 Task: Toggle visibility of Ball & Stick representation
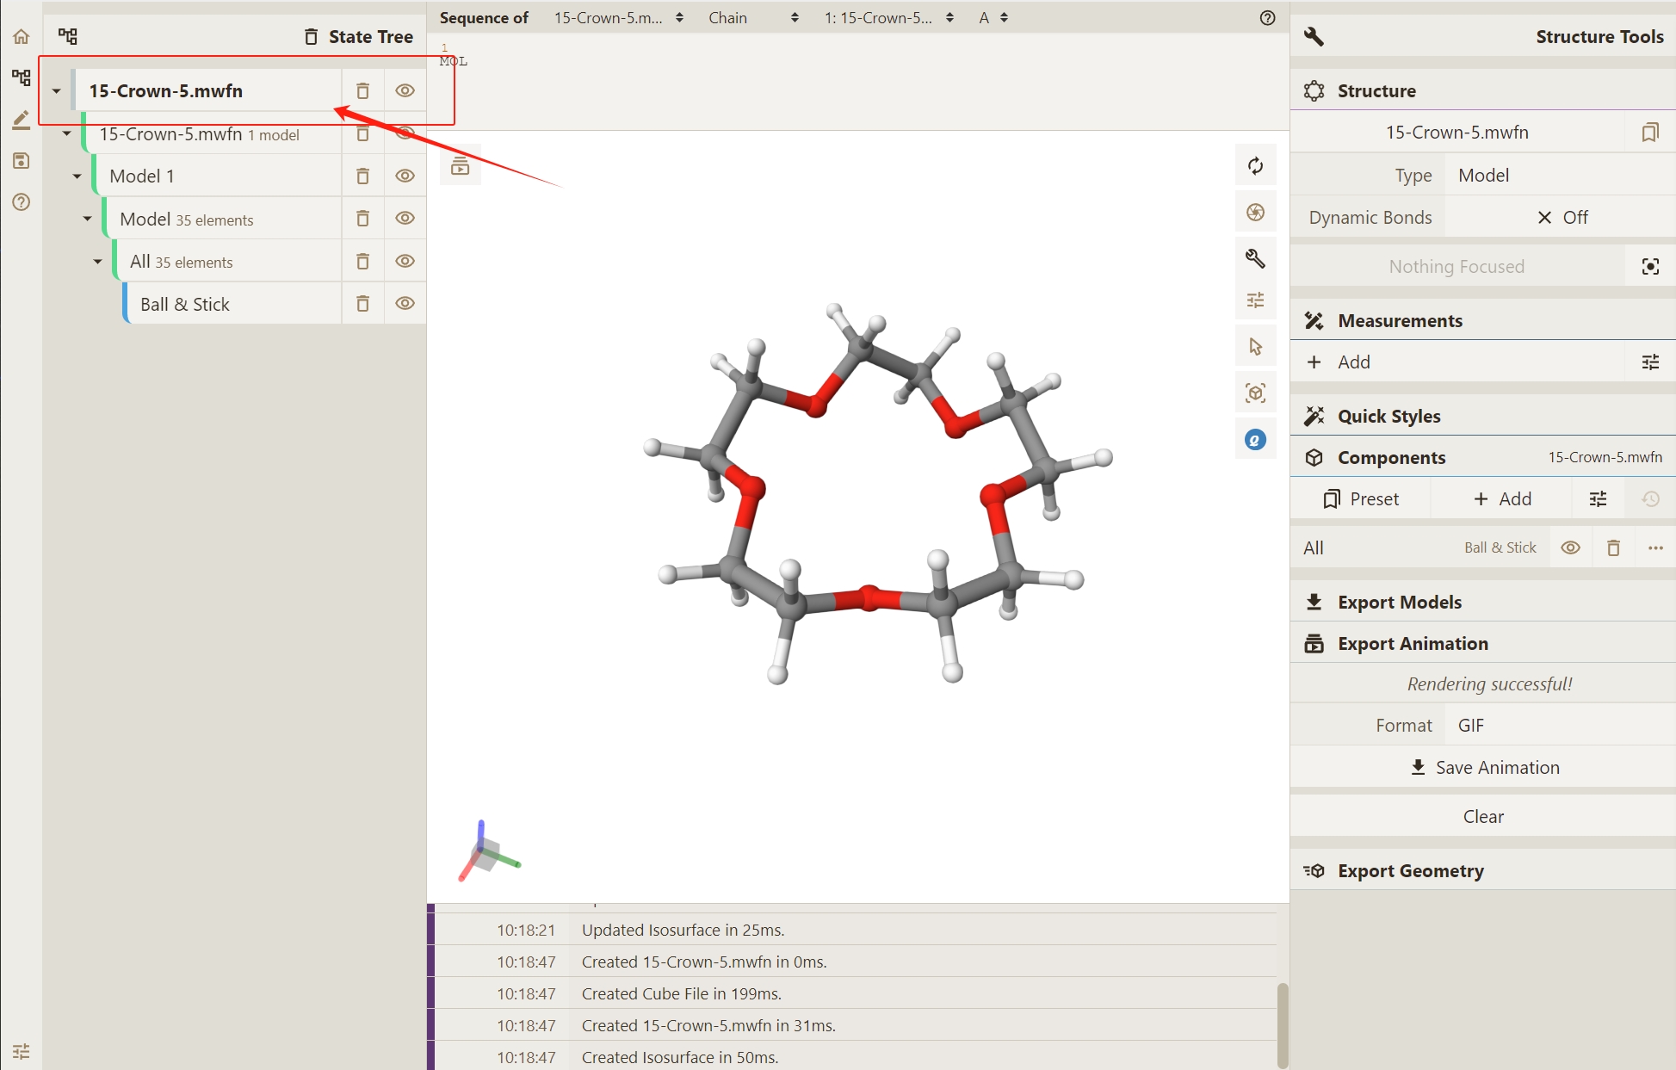click(1570, 548)
